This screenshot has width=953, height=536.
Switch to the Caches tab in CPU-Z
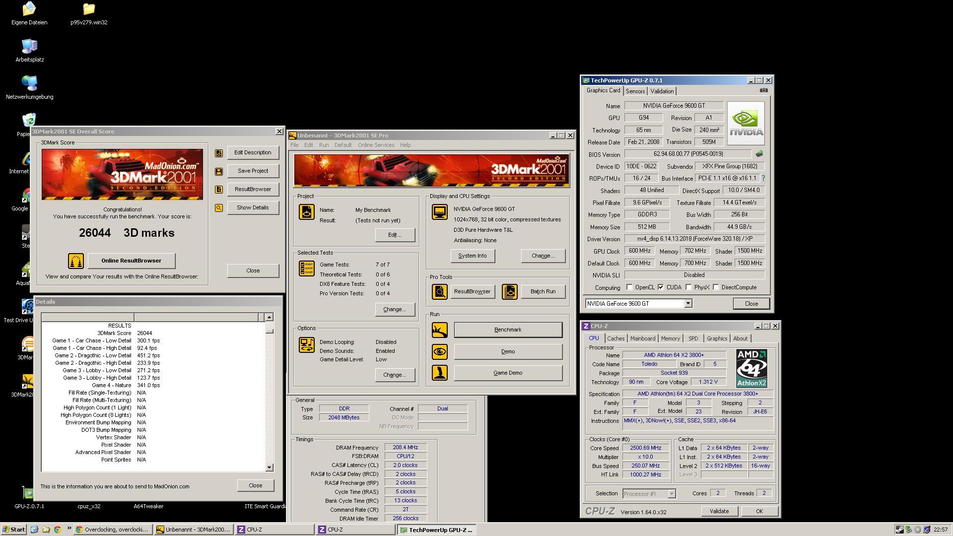pyautogui.click(x=615, y=338)
